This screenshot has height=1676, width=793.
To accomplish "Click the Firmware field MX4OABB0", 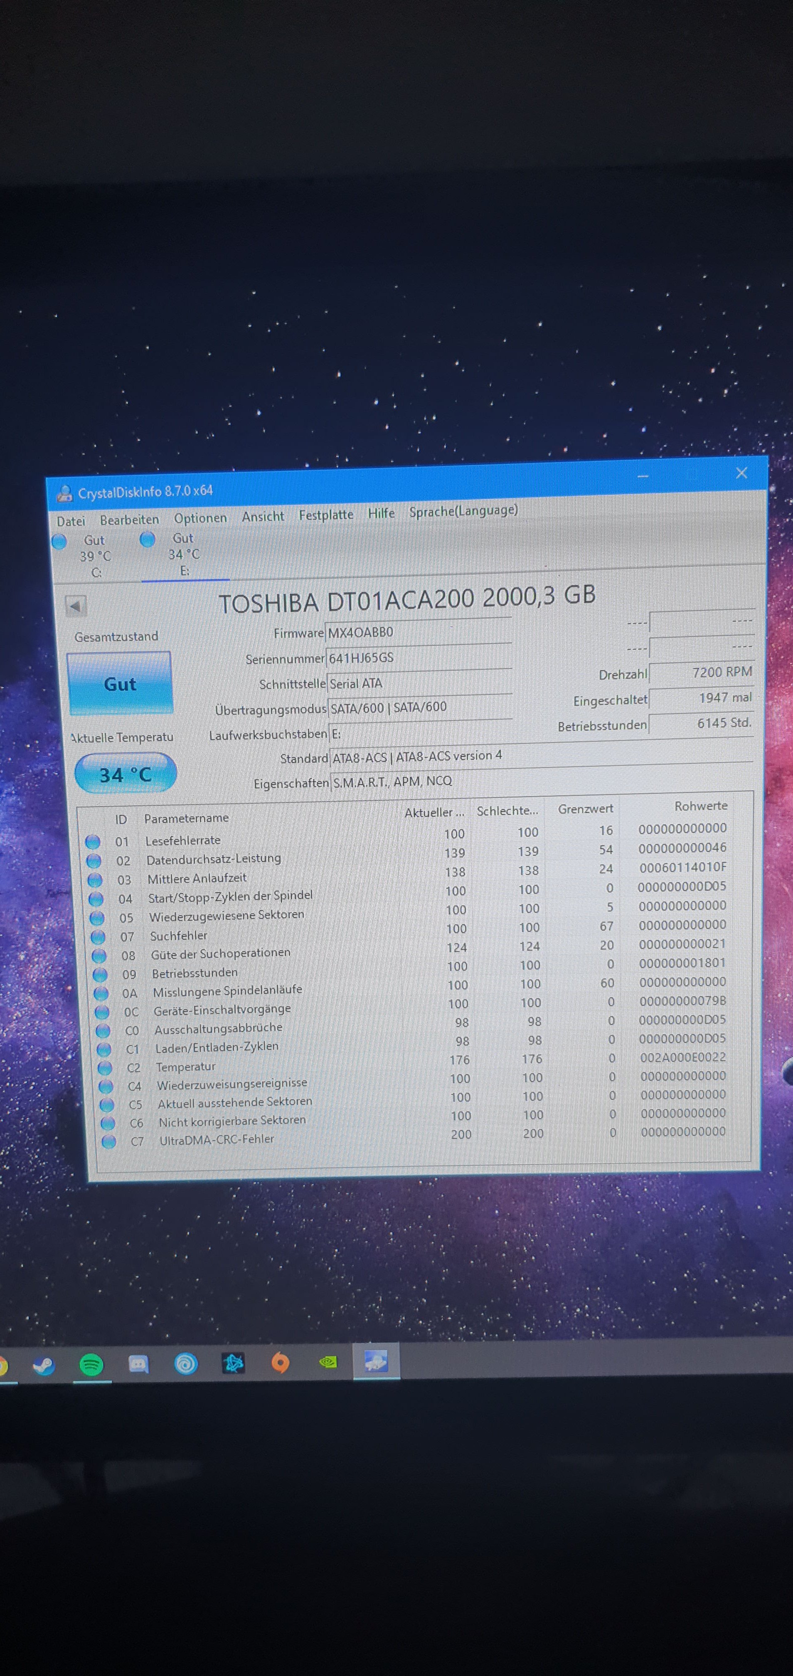I will [x=418, y=631].
